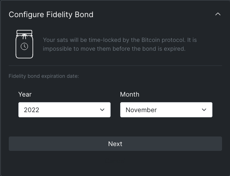Select the Year field label

tap(25, 94)
